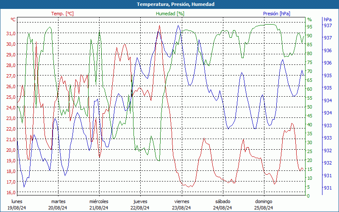This screenshot has width=339, height=212.
Task: Click the blue hPa unit label atop the pressure axis
Action: click(328, 20)
